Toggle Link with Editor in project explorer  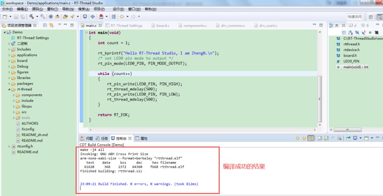coord(51,25)
